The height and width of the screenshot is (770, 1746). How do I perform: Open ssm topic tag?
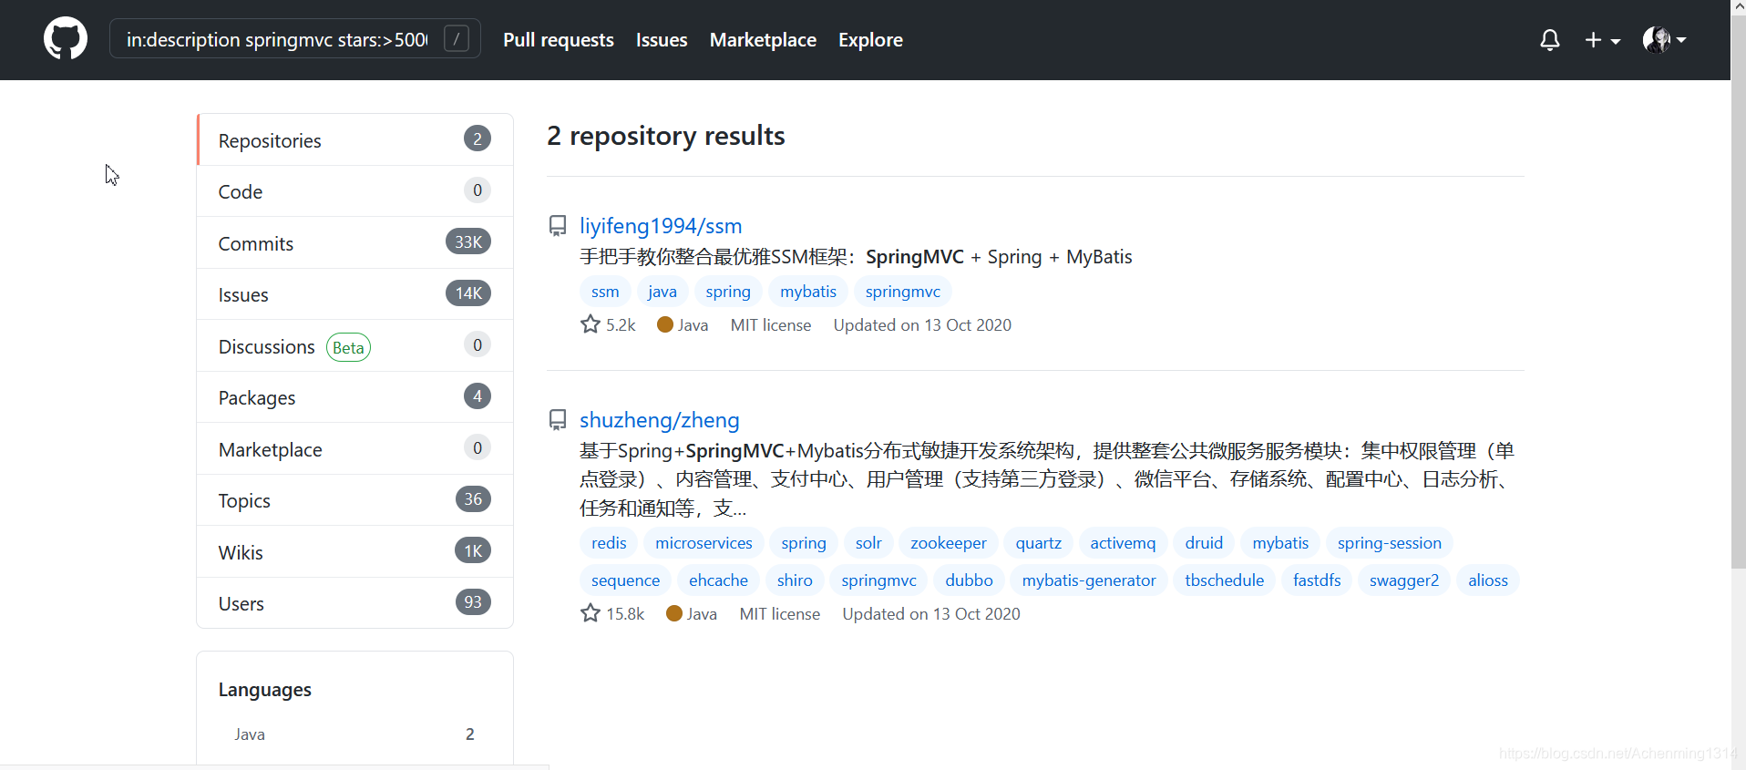point(605,292)
